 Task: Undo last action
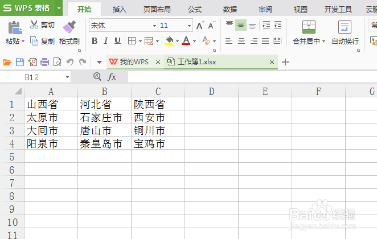point(69,62)
